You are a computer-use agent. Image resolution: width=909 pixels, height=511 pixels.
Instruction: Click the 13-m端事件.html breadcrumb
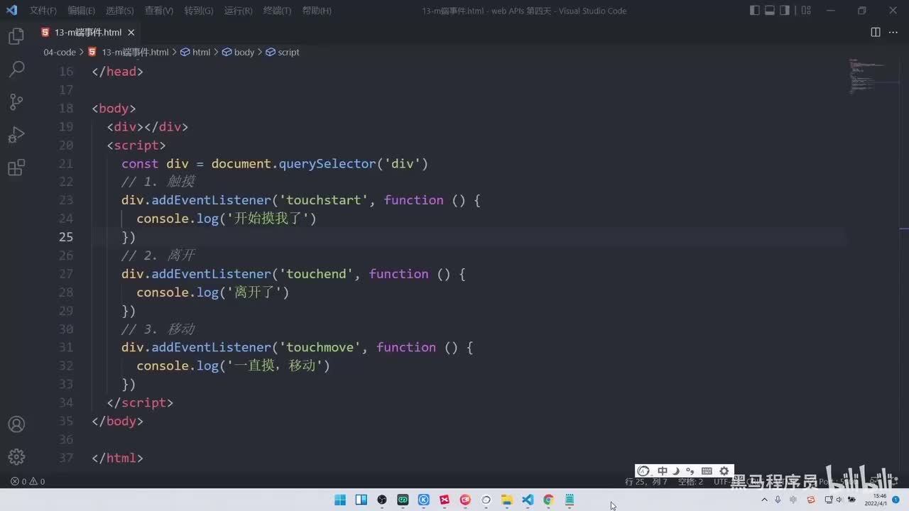click(129, 53)
